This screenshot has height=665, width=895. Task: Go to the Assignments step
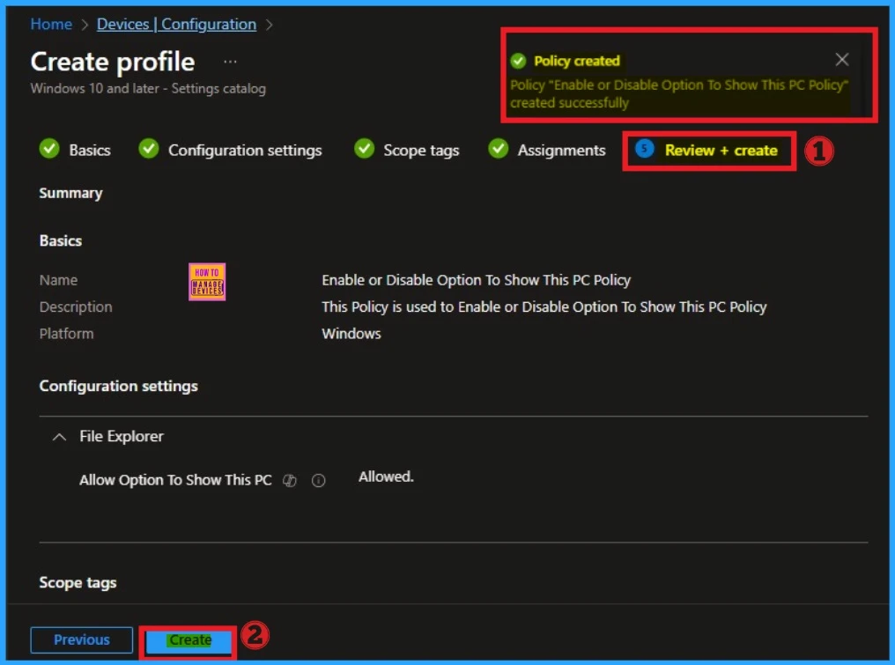point(561,150)
